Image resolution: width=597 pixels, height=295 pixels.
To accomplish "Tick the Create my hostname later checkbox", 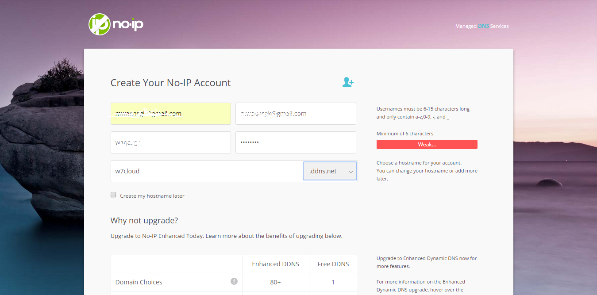I will click(x=113, y=195).
